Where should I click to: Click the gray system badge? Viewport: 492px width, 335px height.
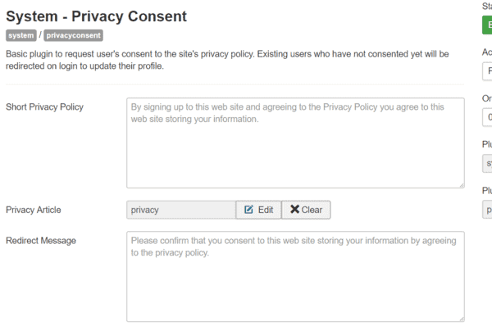(21, 35)
